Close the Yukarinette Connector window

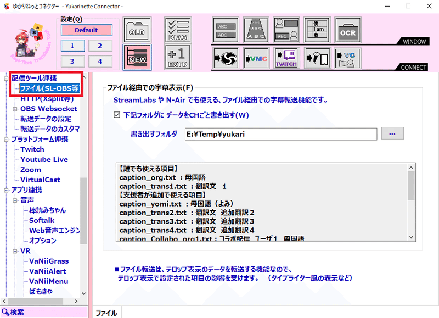tap(429, 6)
